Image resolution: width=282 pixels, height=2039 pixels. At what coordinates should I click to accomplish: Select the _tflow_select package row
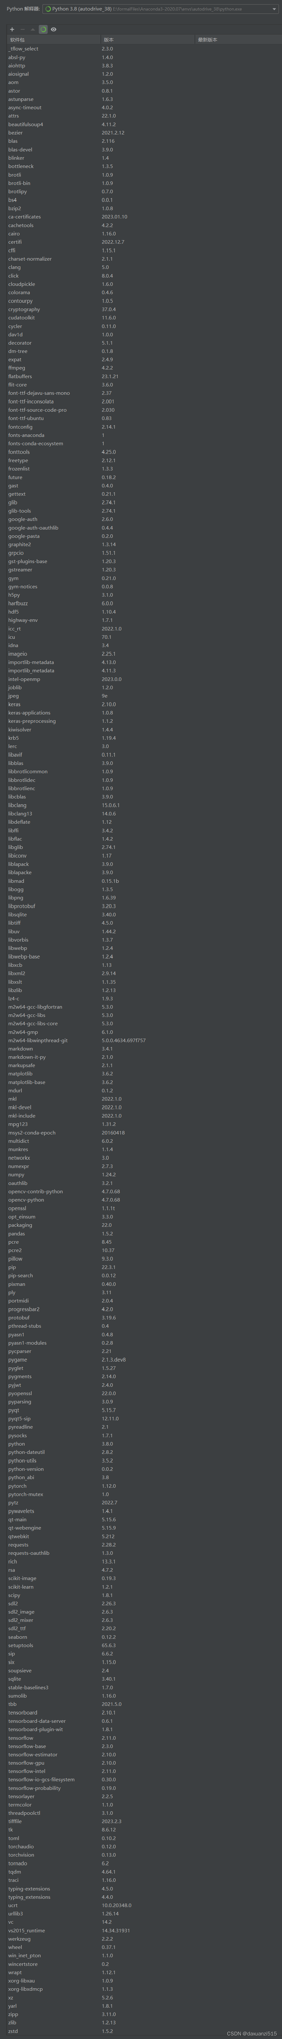pos(23,48)
